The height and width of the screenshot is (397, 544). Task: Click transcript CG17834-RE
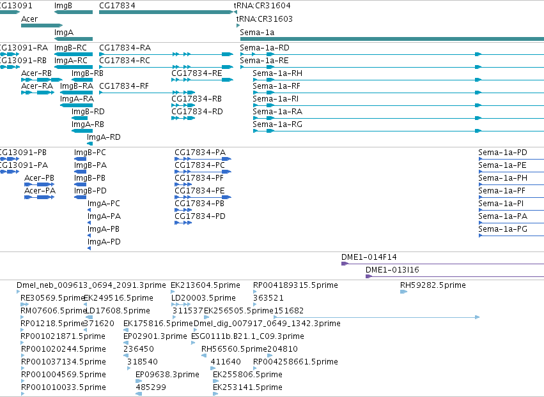pos(202,80)
